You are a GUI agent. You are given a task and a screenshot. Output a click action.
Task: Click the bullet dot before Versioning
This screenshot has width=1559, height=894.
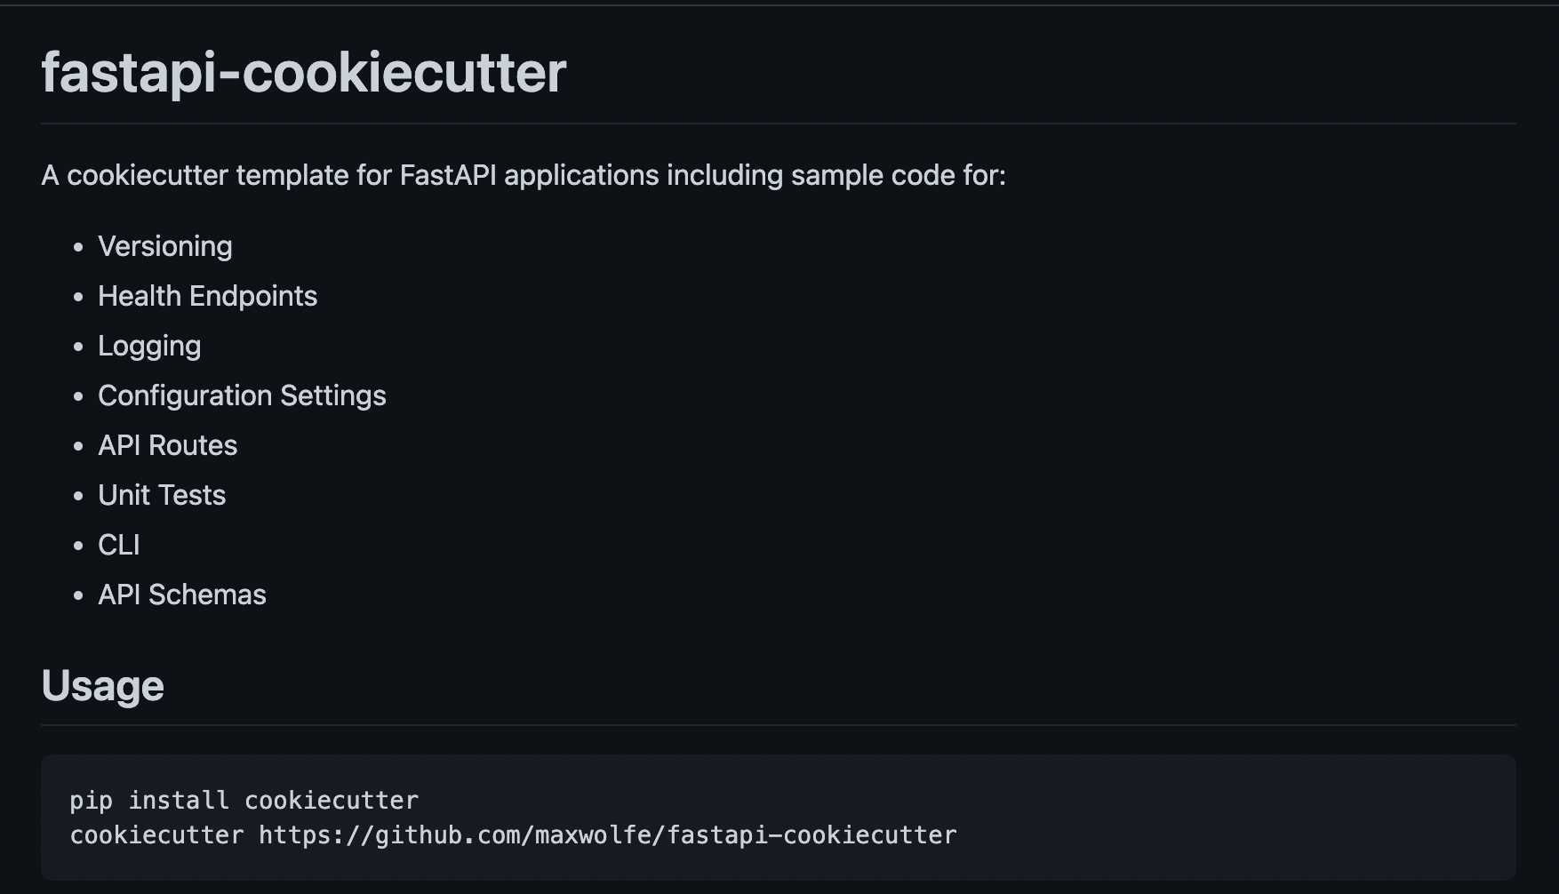coord(78,247)
